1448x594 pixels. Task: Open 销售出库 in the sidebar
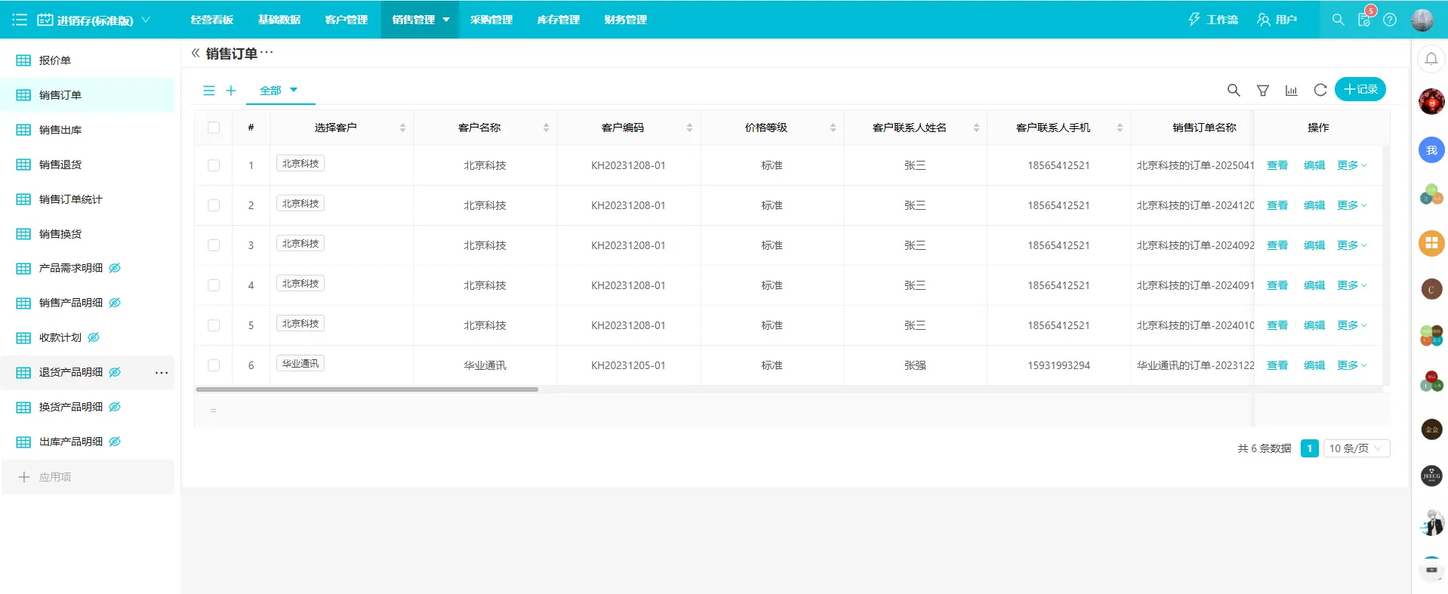pyautogui.click(x=60, y=130)
